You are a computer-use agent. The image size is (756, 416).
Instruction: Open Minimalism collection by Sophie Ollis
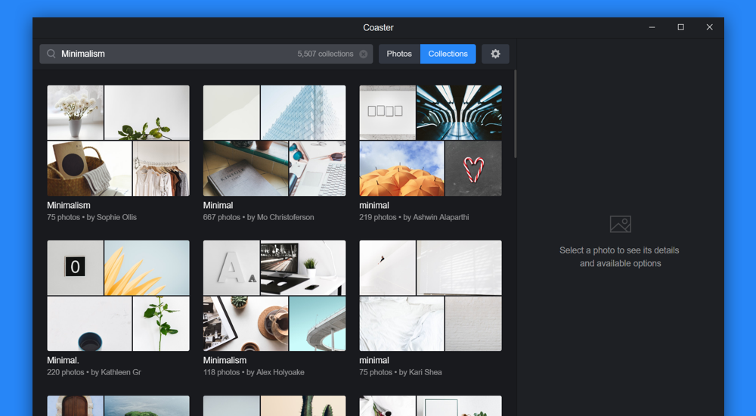pyautogui.click(x=118, y=141)
